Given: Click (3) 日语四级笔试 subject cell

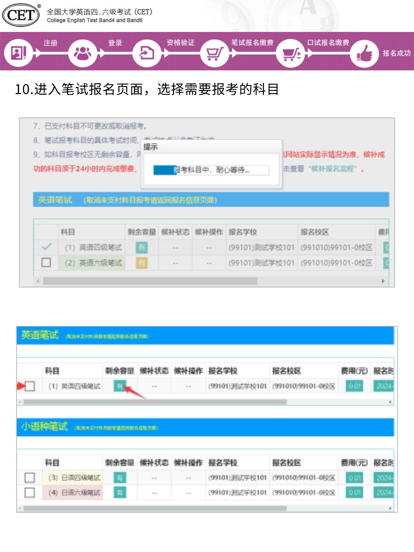Looking at the screenshot, I should (x=73, y=478).
